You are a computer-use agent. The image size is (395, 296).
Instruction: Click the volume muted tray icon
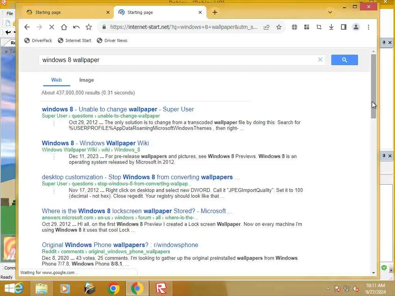[x=356, y=289]
